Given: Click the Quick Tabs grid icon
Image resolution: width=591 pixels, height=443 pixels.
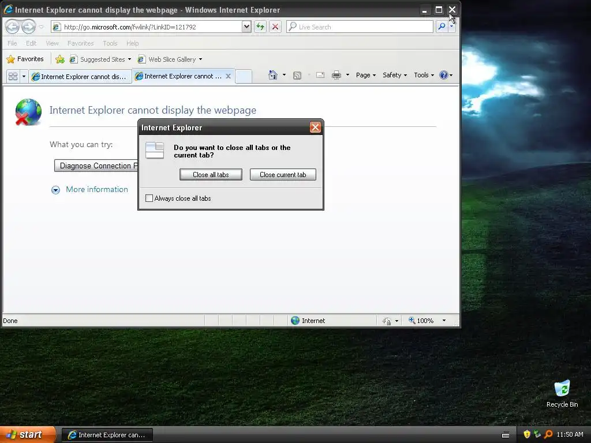Looking at the screenshot, I should [13, 77].
